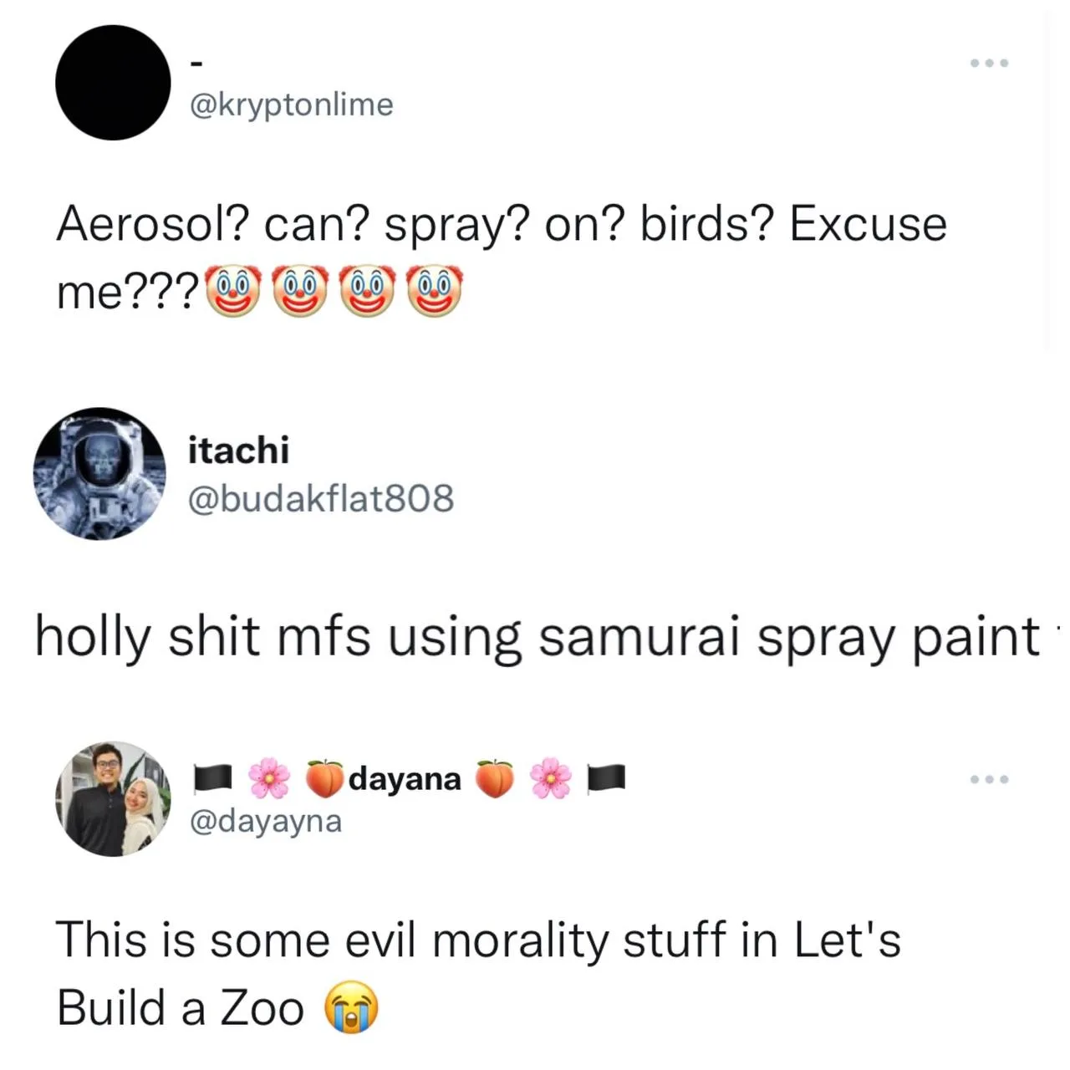Click the @budakflat808 handle
The width and height of the screenshot is (1070, 1070).
[321, 498]
